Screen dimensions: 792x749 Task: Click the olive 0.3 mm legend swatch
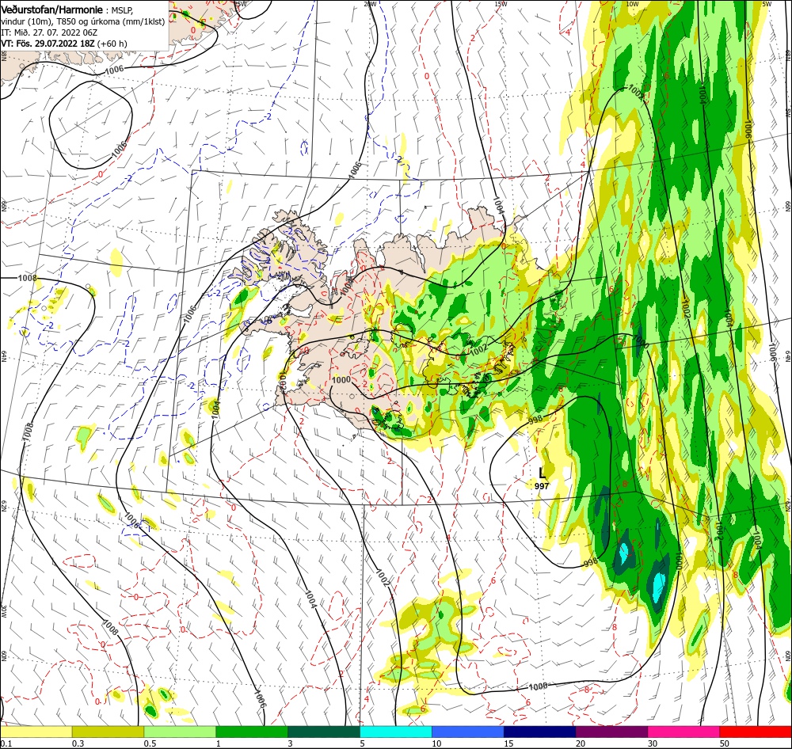pyautogui.click(x=108, y=732)
